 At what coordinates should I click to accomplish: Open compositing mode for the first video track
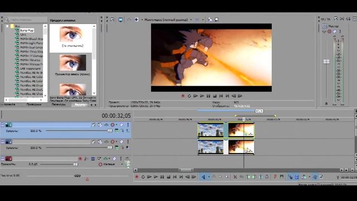[x=117, y=131]
